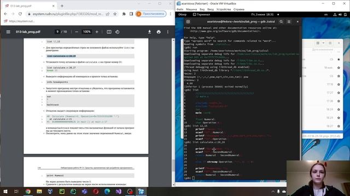Viewport: 350px width, 196px height.
Task: Open Microsoft Edge from the taskbar
Action: [x=107, y=191]
